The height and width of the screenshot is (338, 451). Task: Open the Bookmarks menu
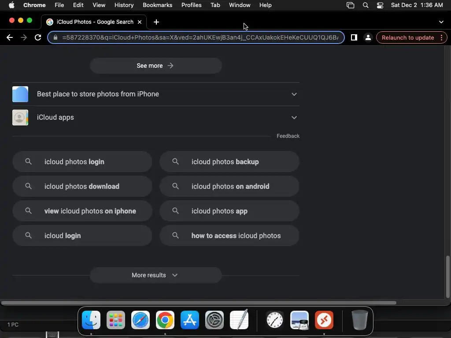[157, 5]
